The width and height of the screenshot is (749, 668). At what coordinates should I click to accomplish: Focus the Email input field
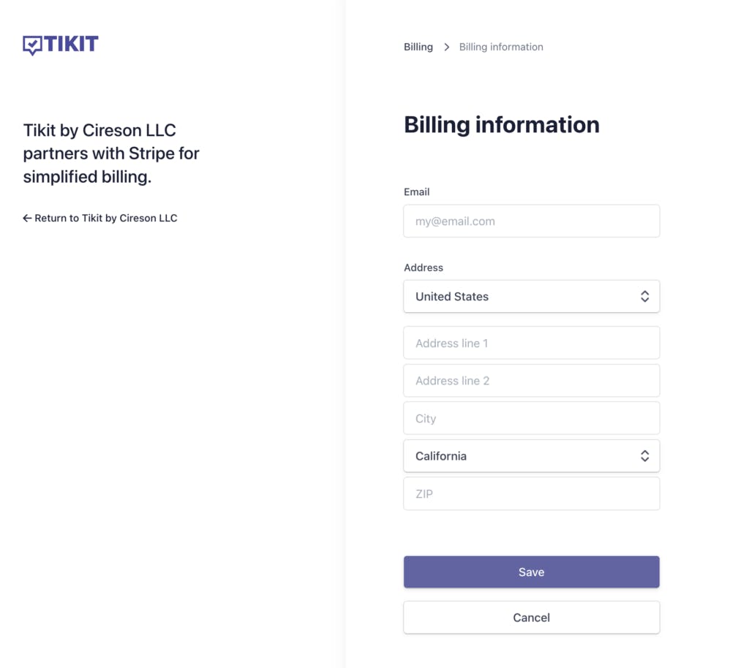(531, 221)
